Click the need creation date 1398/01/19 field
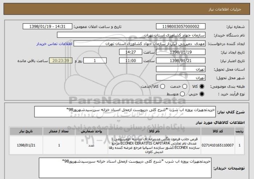The image size is (254, 179). point(181,52)
